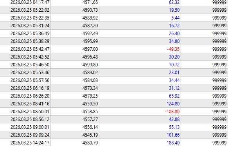The width and height of the screenshot is (228, 146).
Task: Click profit value 30.20
Action: tap(174, 57)
